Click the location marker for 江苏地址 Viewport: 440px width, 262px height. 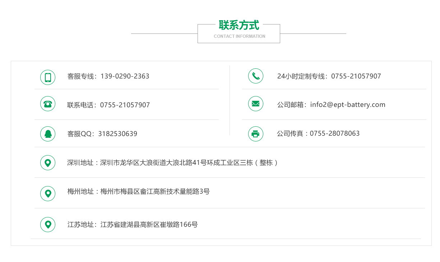coord(47,224)
